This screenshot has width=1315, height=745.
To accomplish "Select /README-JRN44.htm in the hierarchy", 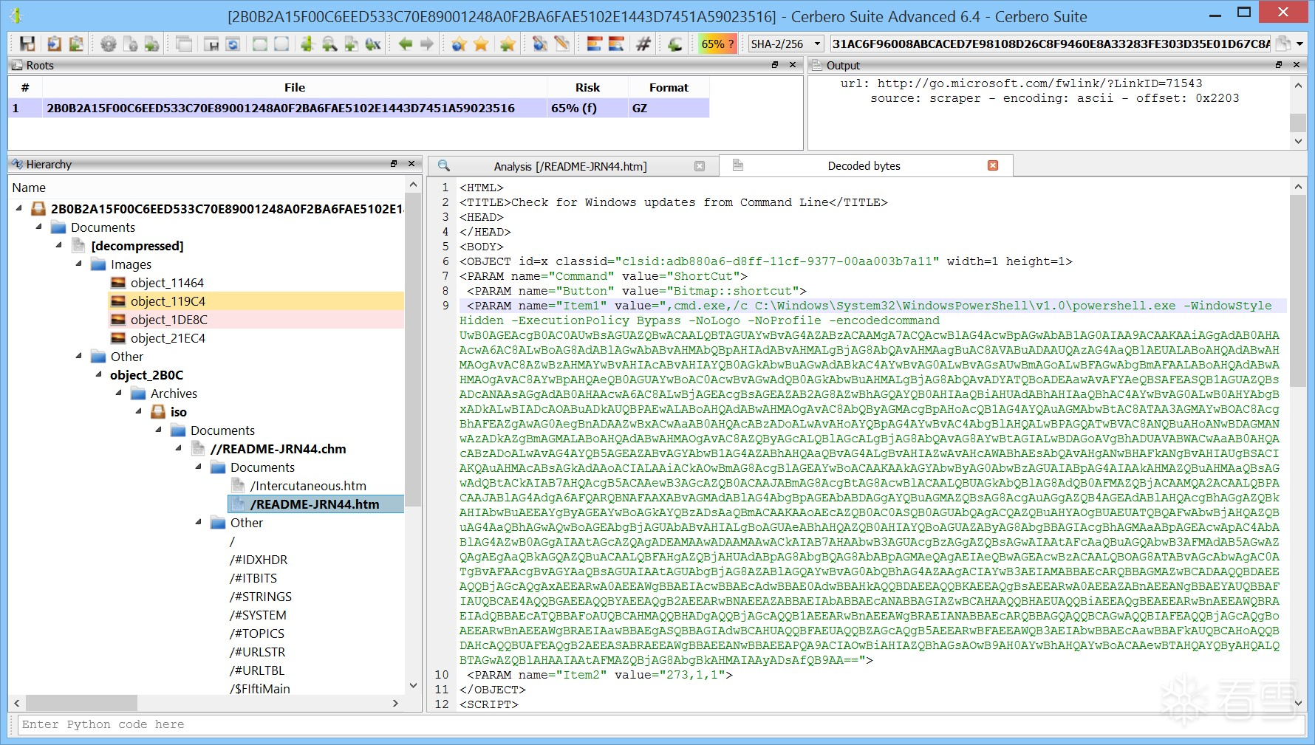I will [315, 504].
